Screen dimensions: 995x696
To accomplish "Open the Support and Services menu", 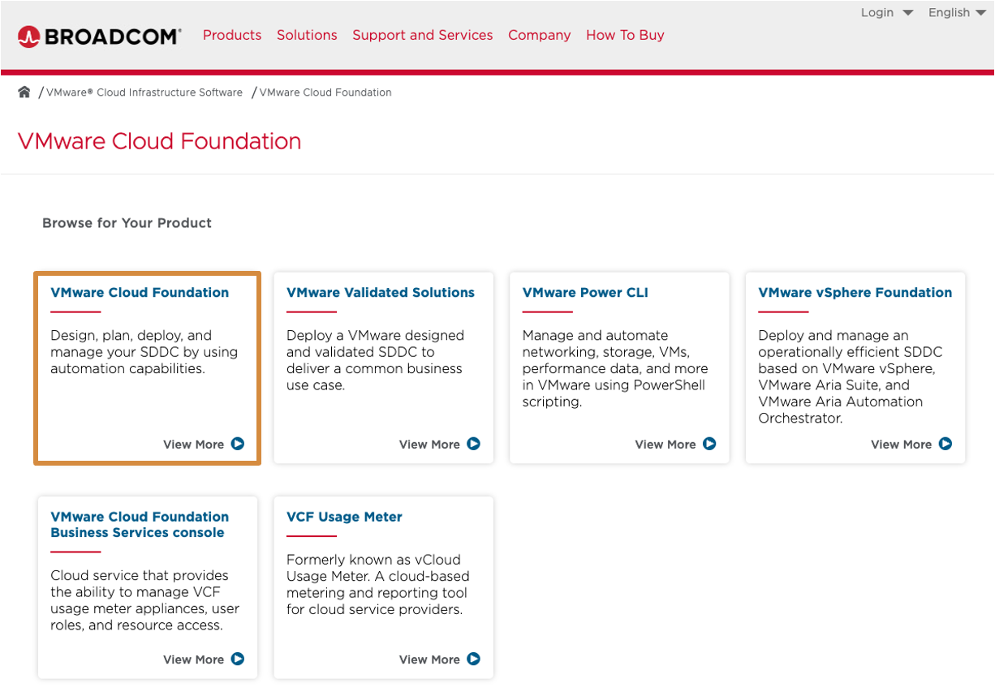I will tap(422, 35).
